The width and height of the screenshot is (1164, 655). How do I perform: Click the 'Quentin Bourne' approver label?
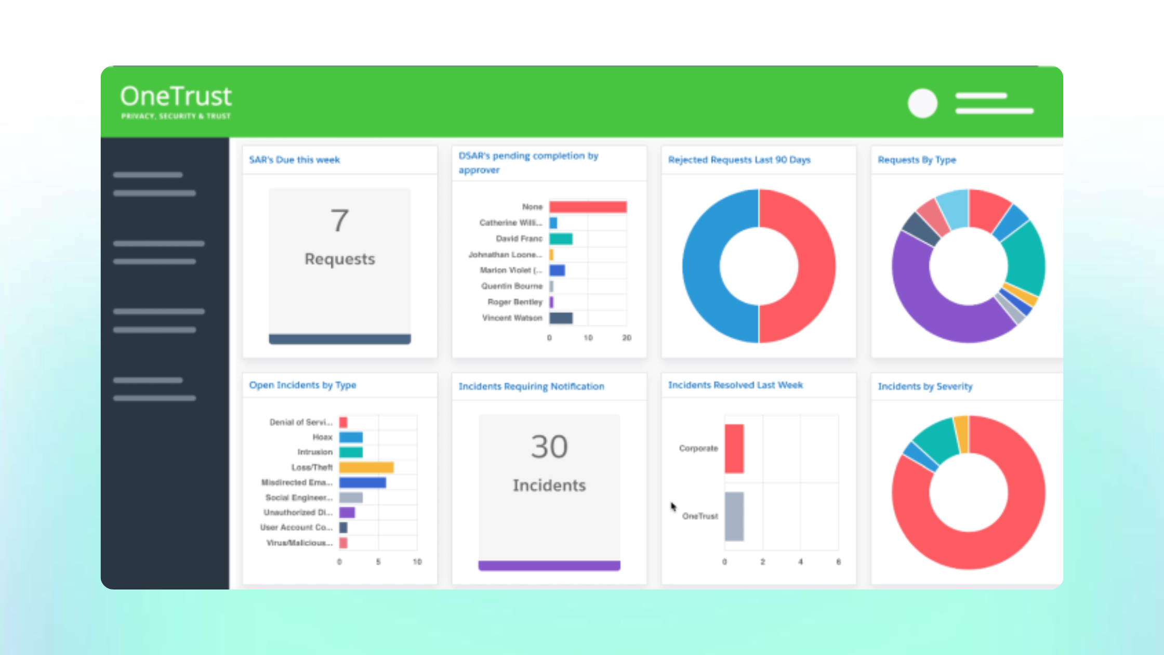click(512, 286)
